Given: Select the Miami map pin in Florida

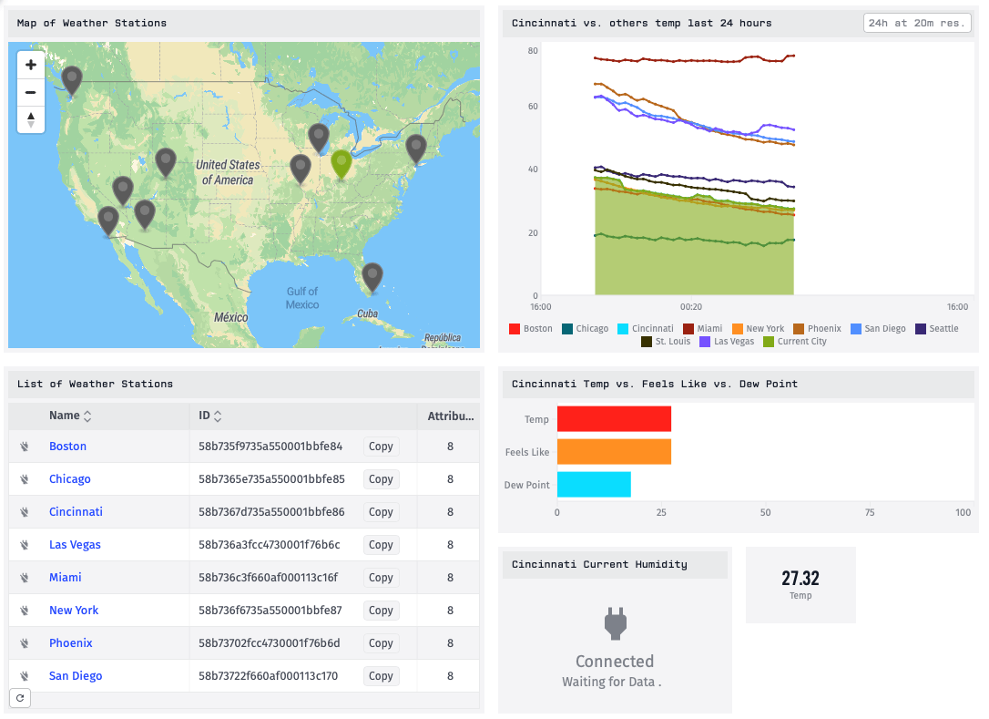Looking at the screenshot, I should coord(372,278).
